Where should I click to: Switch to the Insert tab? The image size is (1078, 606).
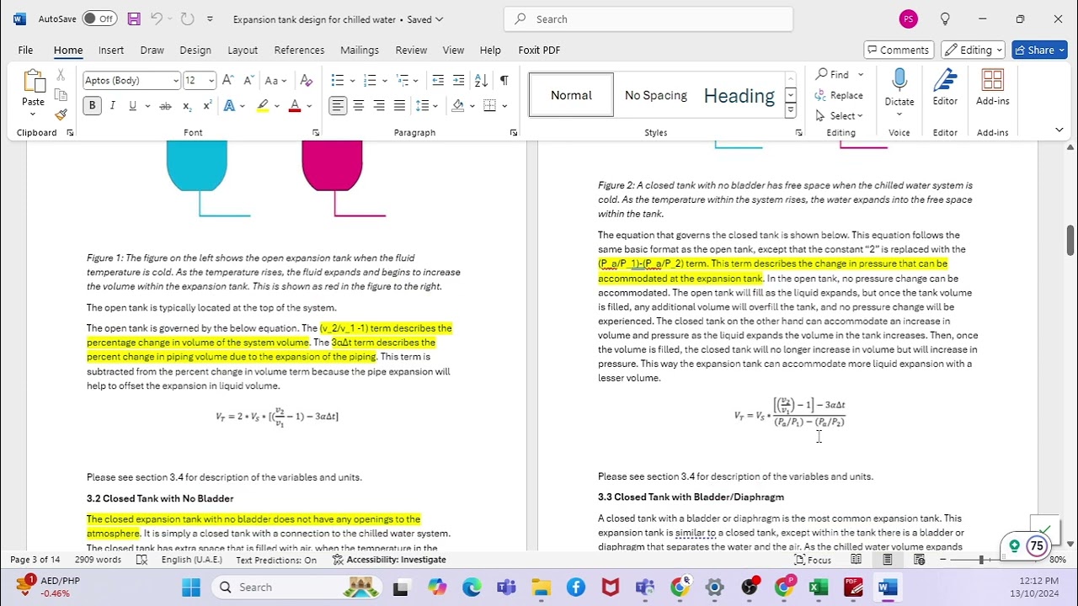click(x=111, y=50)
